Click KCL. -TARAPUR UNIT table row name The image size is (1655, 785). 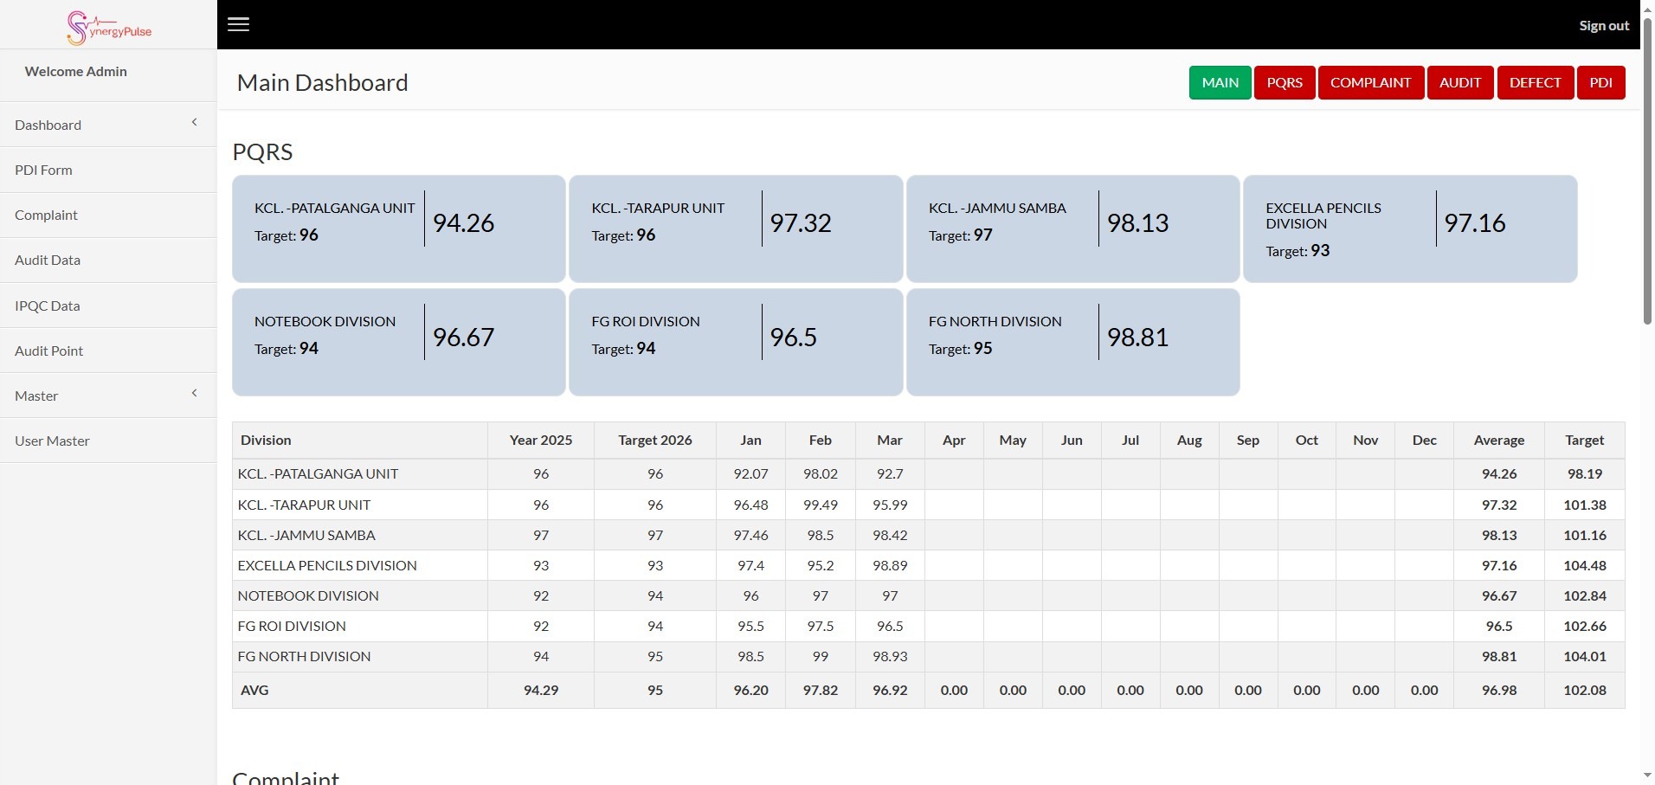click(304, 505)
